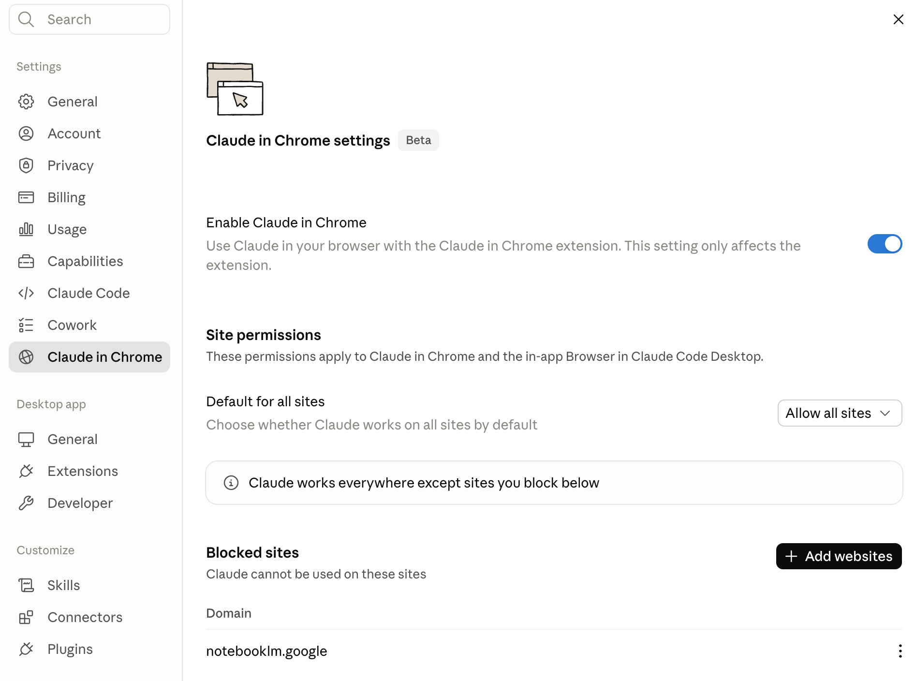The height and width of the screenshot is (681, 915).
Task: Open General settings via the gear icon
Action: pyautogui.click(x=26, y=102)
